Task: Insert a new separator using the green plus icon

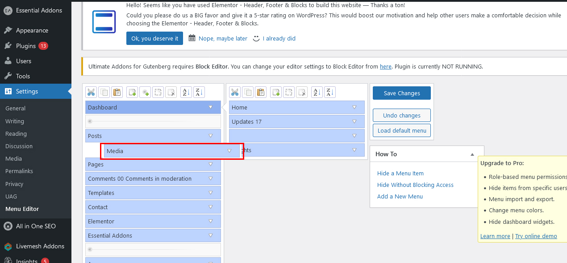Action: (x=145, y=92)
